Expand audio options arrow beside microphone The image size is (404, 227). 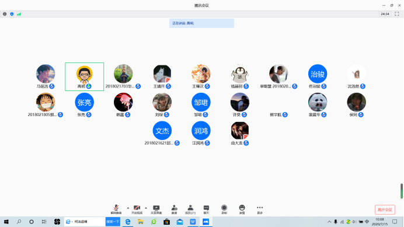tap(128, 208)
